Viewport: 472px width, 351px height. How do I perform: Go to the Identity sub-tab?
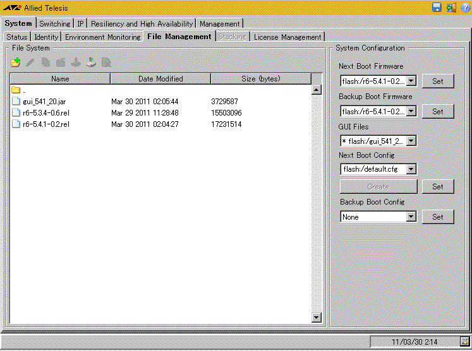coord(46,37)
